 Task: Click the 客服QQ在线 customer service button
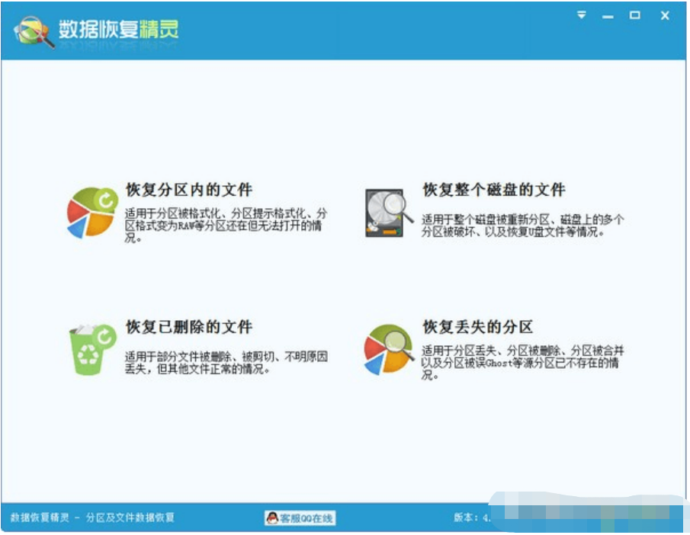(301, 516)
